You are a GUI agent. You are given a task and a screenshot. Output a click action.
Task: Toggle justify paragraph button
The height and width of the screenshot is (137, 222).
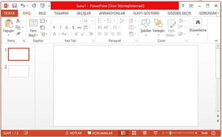click(119, 34)
